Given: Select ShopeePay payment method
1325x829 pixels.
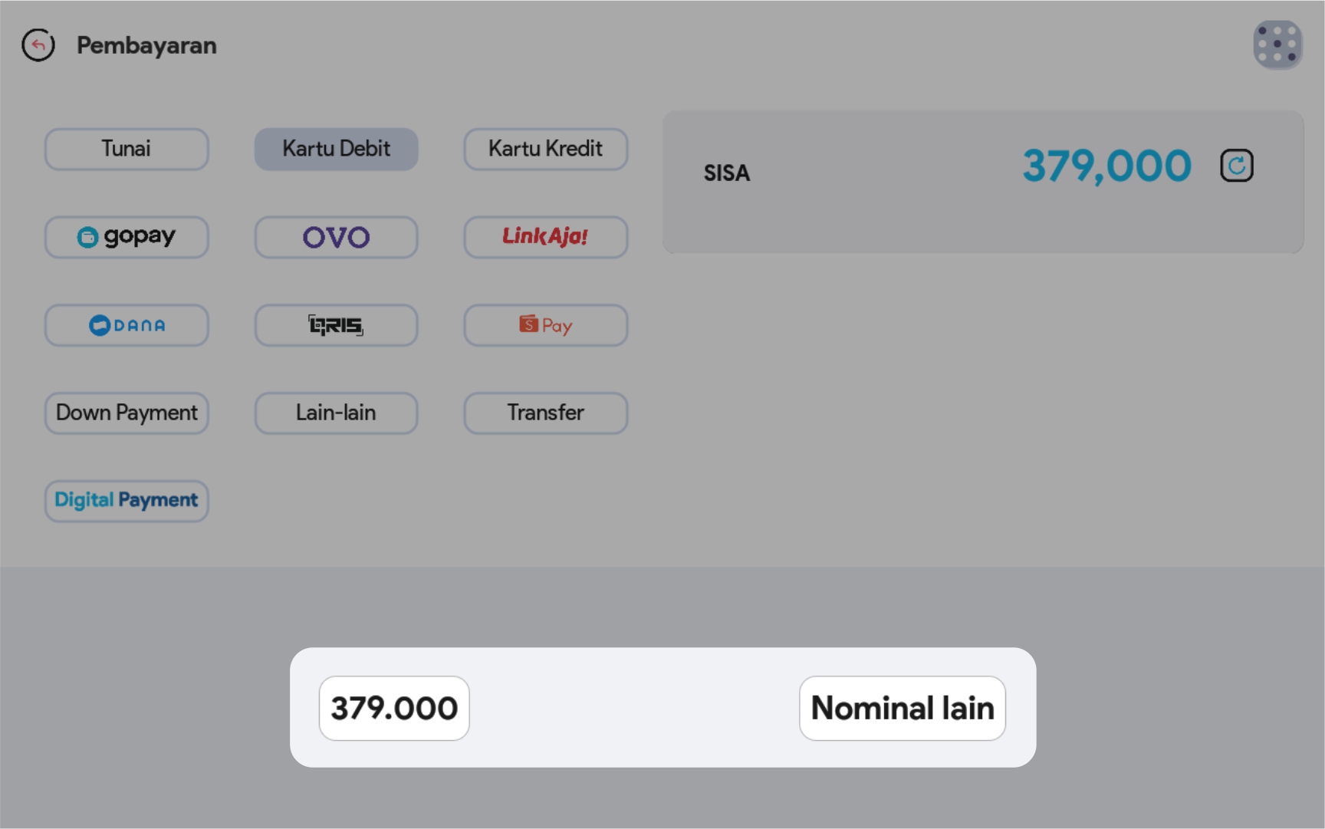Looking at the screenshot, I should coord(545,325).
